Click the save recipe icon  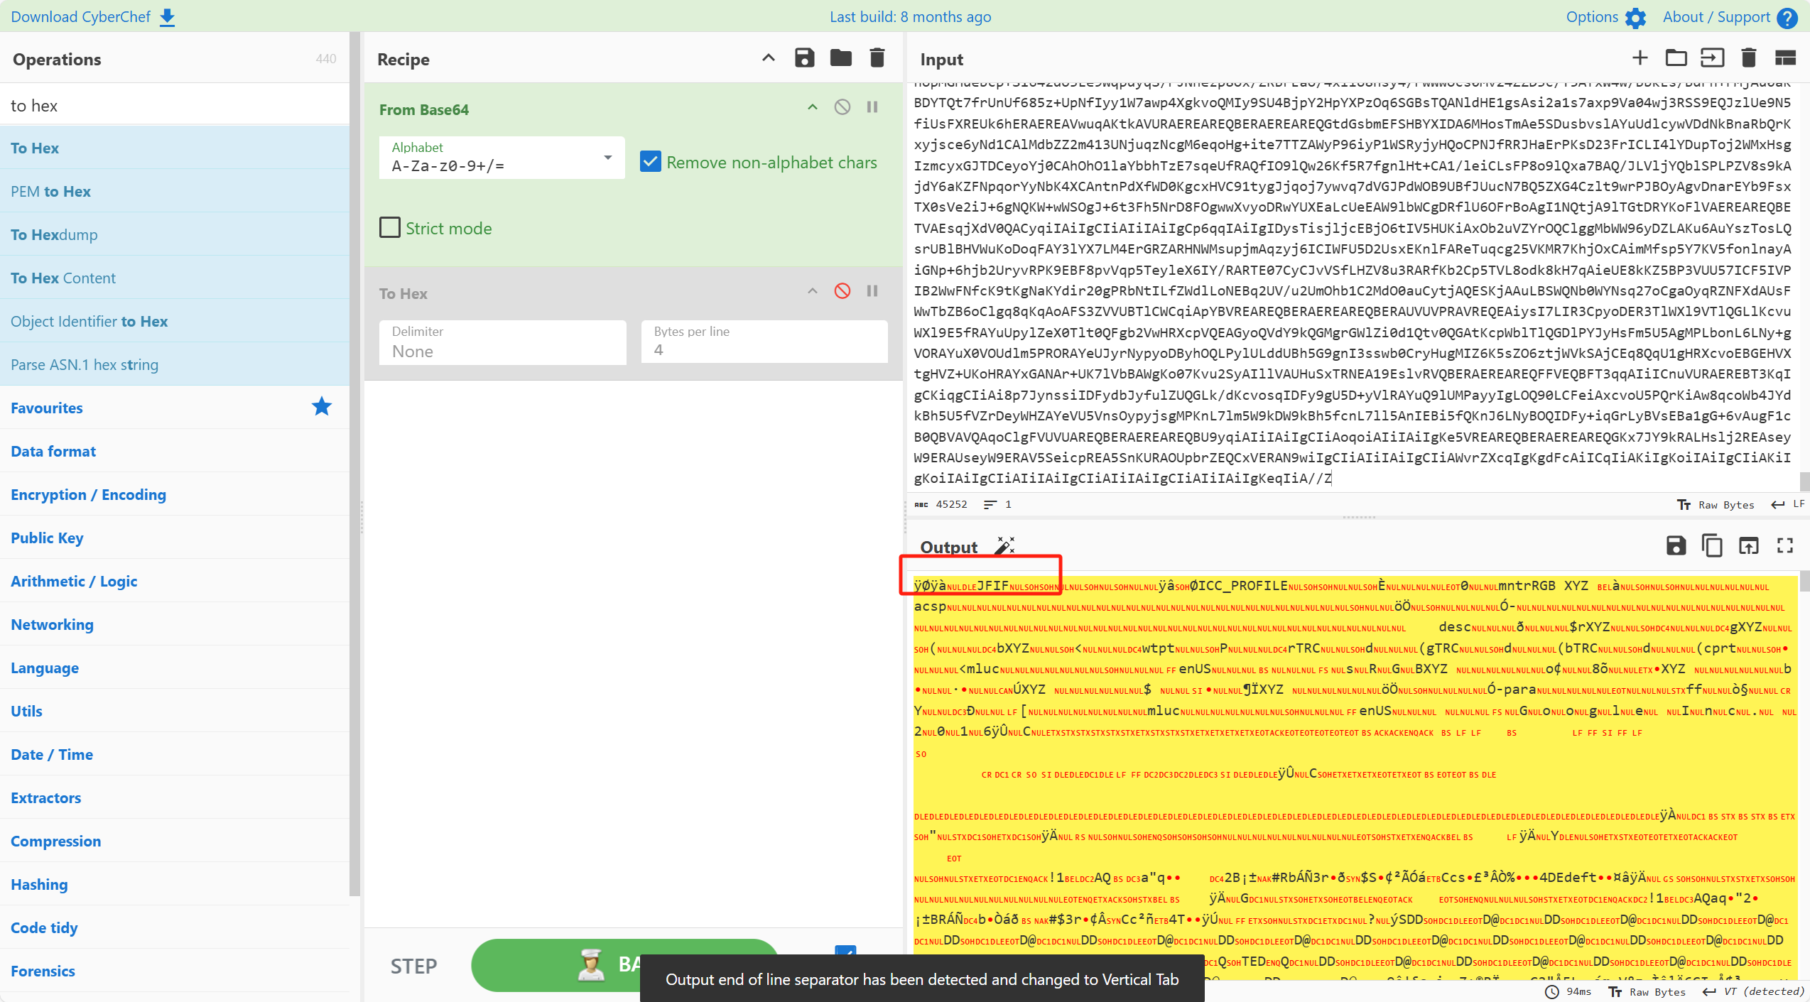(804, 58)
